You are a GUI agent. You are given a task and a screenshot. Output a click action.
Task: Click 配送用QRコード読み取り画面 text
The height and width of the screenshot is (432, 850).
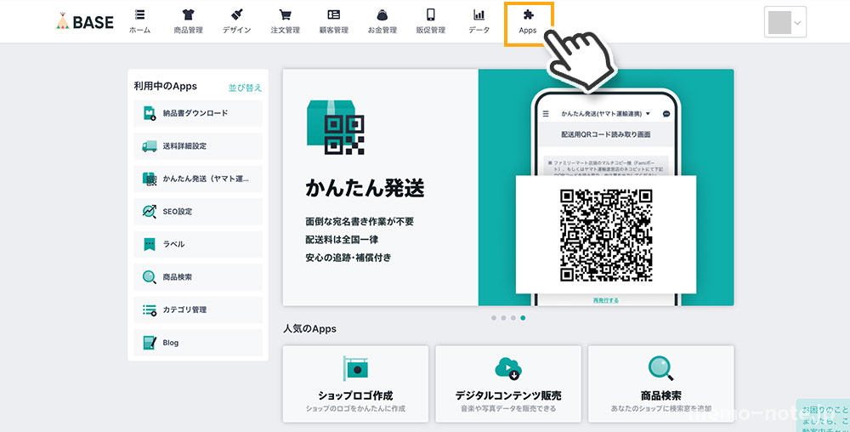605,134
